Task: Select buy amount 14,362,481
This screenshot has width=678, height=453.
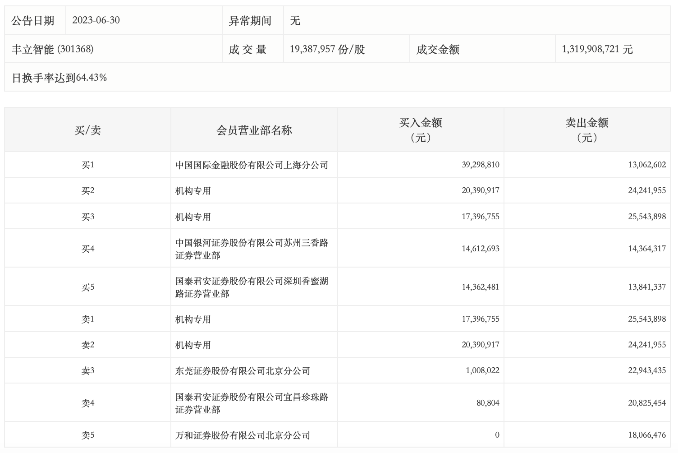Action: coord(481,287)
